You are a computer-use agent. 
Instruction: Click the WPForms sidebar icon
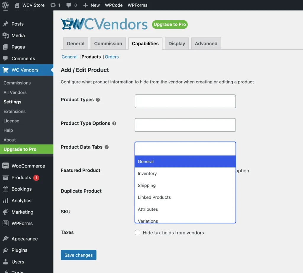coord(6,223)
